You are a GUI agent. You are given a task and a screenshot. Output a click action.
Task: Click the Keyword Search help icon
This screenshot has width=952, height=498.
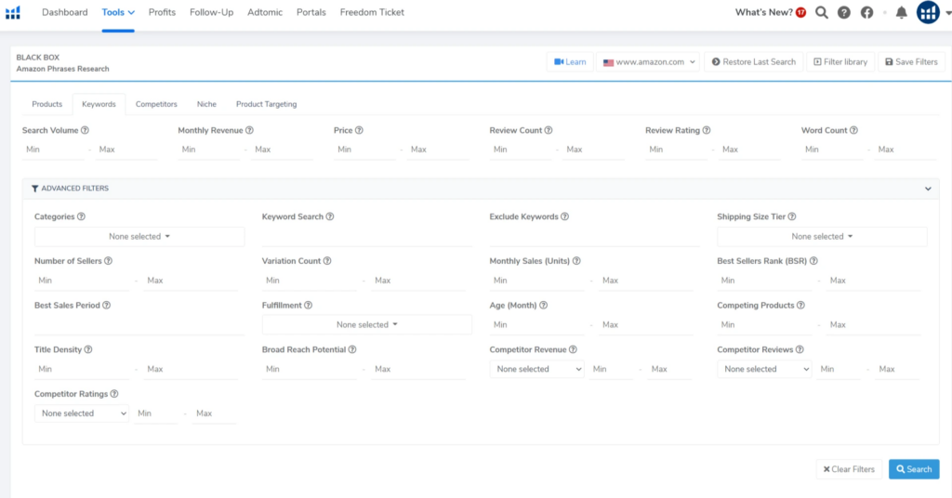click(330, 216)
